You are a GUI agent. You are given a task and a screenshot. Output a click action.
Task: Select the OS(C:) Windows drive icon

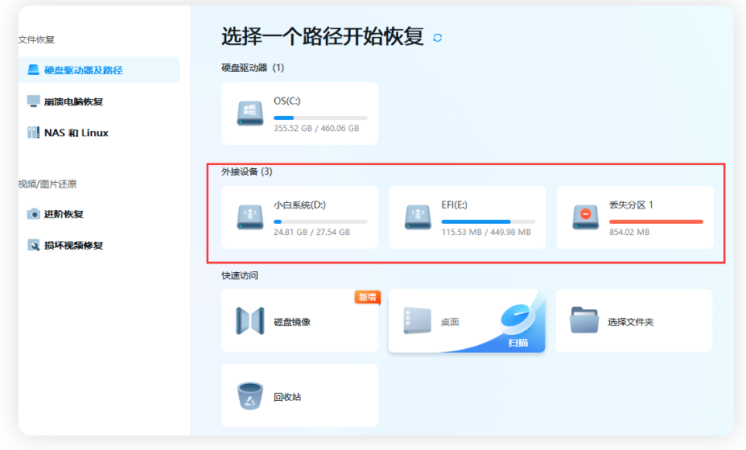coord(250,114)
